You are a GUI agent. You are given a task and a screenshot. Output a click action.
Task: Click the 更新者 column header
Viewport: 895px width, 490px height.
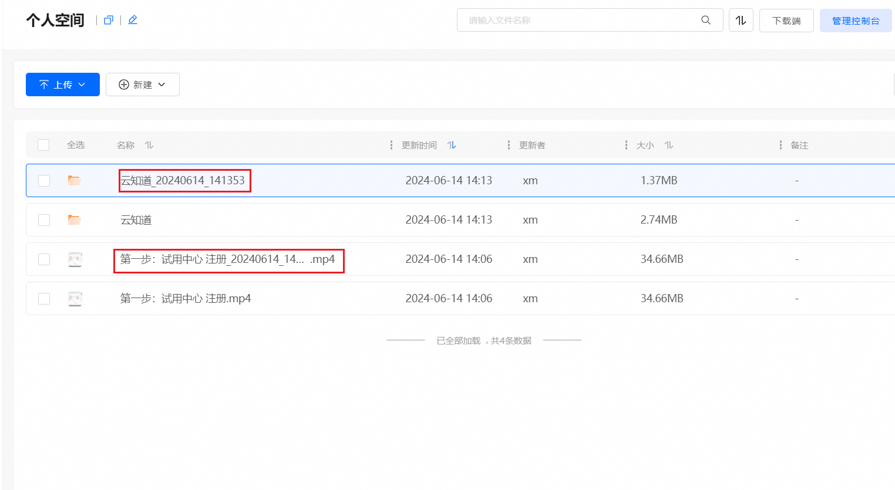pyautogui.click(x=532, y=145)
